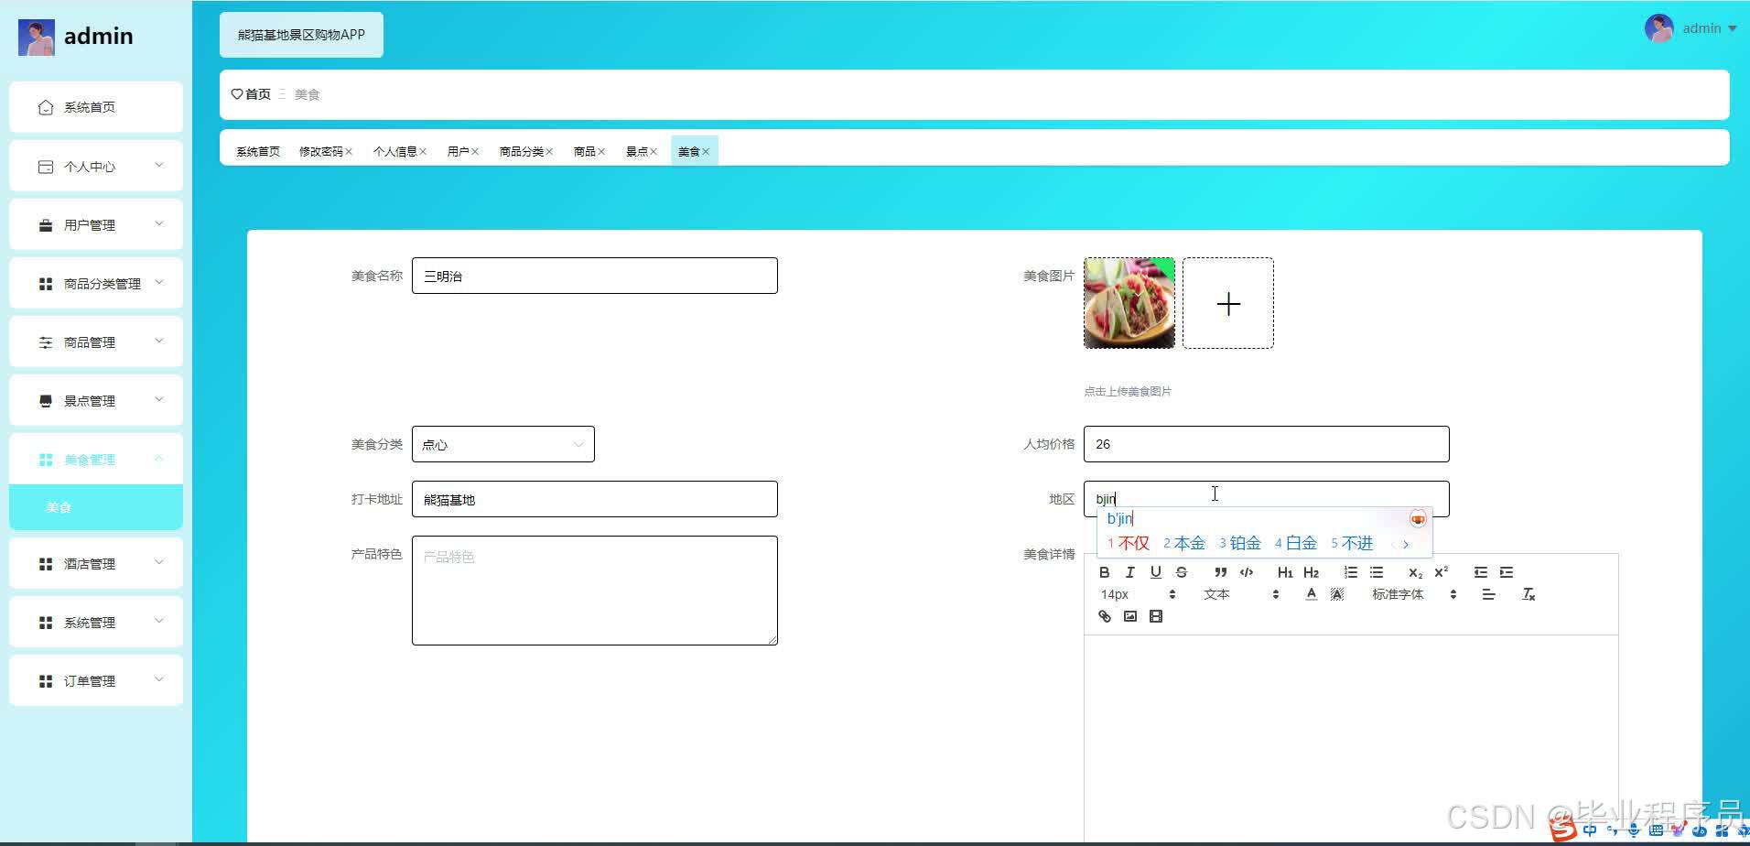This screenshot has height=846, width=1750.
Task: Insert a hyperlink in the editor
Action: click(x=1104, y=616)
